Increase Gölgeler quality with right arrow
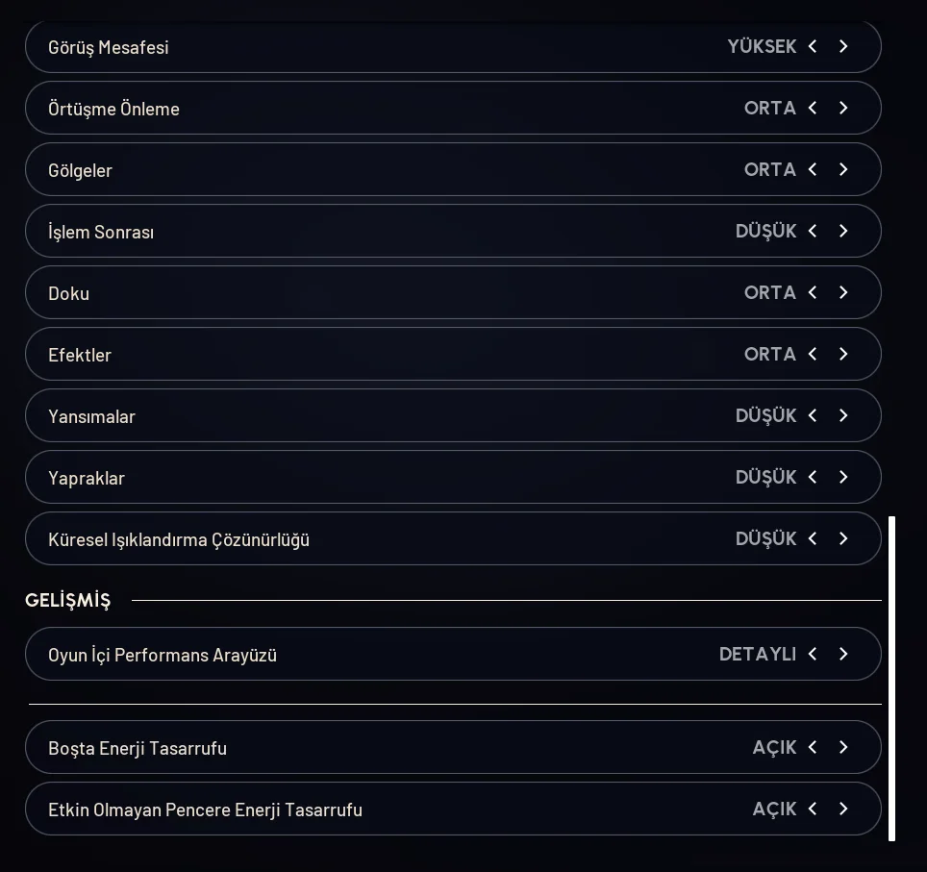This screenshot has width=927, height=872. click(x=843, y=169)
